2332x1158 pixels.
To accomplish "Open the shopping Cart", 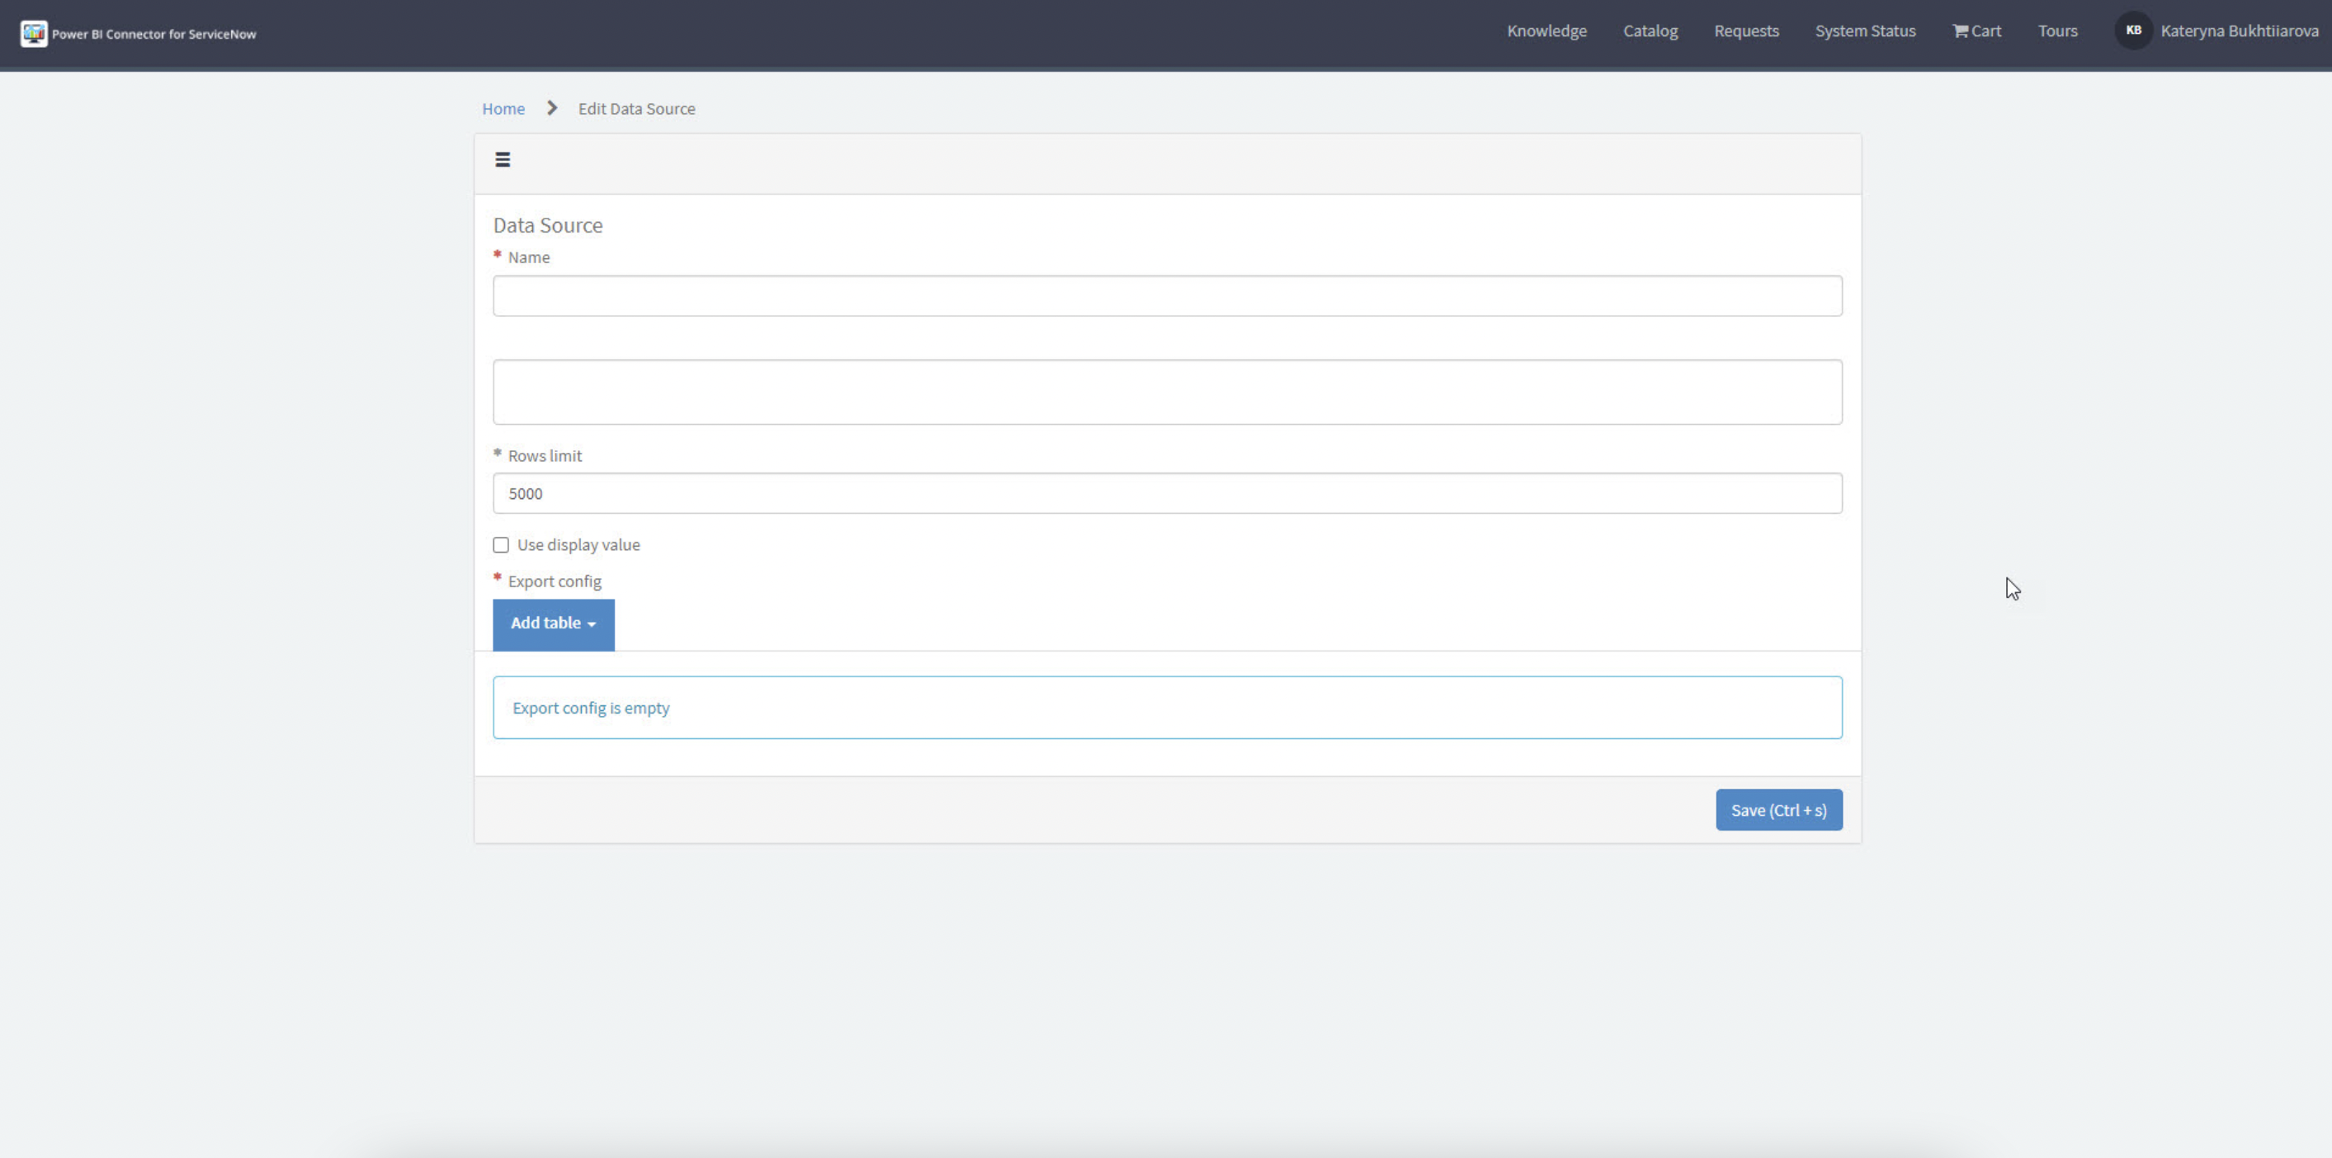I will tap(1977, 30).
